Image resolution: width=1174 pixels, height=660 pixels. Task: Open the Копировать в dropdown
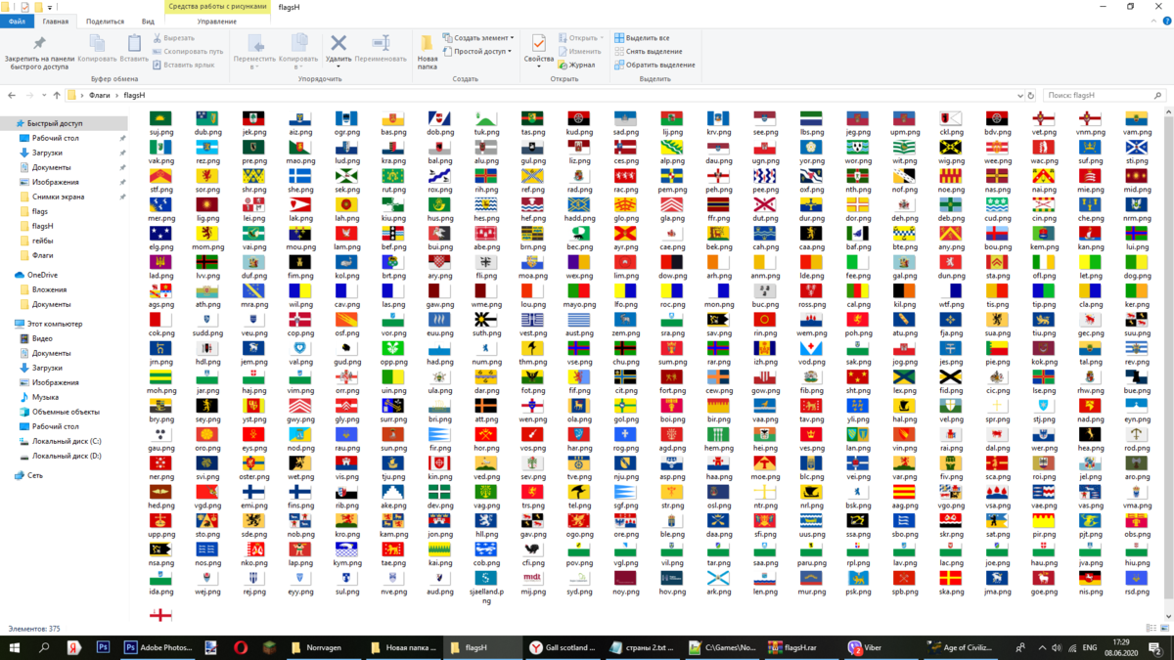(298, 66)
